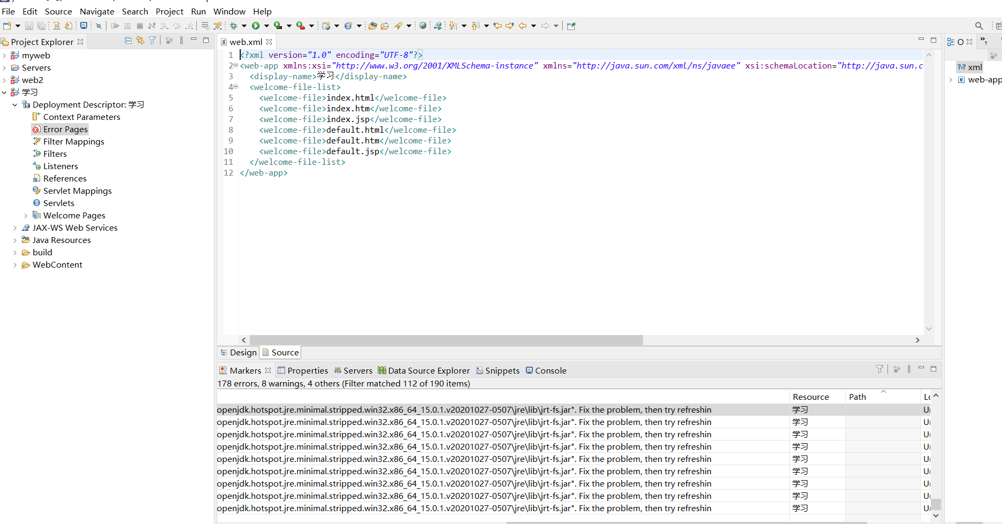The width and height of the screenshot is (1002, 524).
Task: Click the Pin Editor icon
Action: pyautogui.click(x=571, y=26)
